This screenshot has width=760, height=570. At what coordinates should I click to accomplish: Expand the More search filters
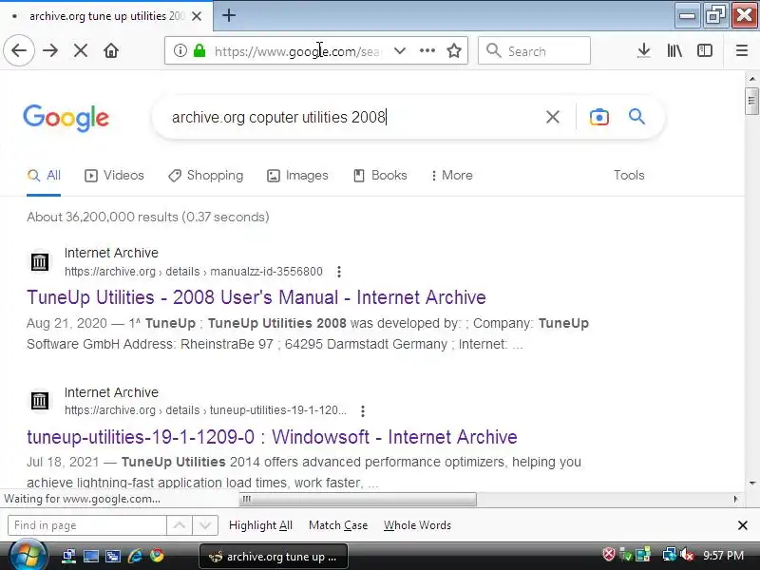(x=452, y=175)
